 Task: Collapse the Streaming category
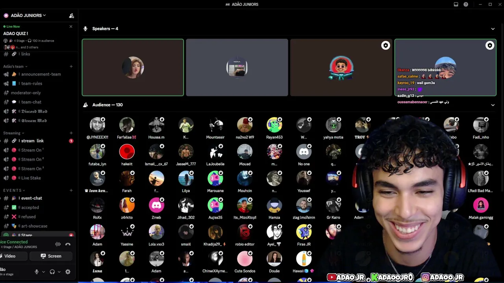pyautogui.click(x=14, y=133)
